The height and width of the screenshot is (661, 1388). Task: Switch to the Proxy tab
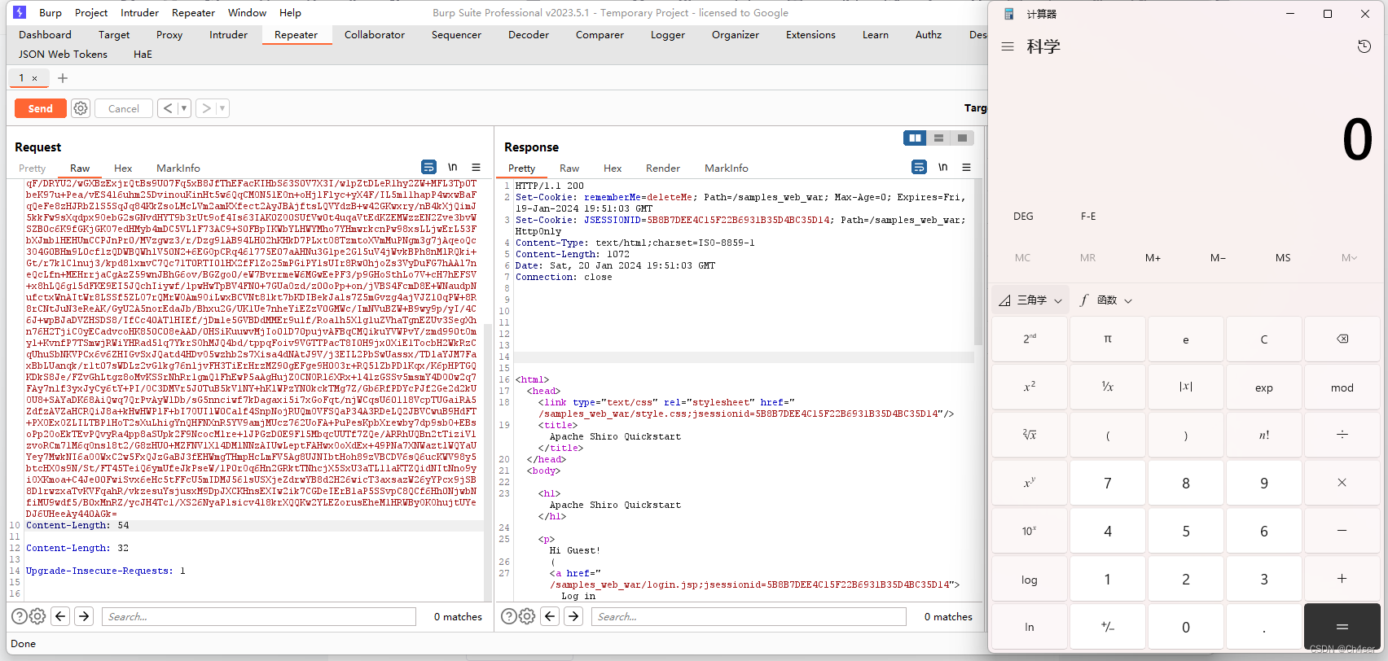[169, 35]
